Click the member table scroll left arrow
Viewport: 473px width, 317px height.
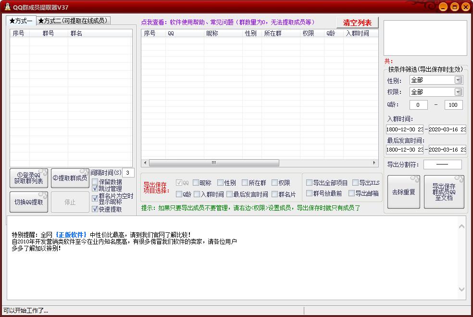point(145,163)
